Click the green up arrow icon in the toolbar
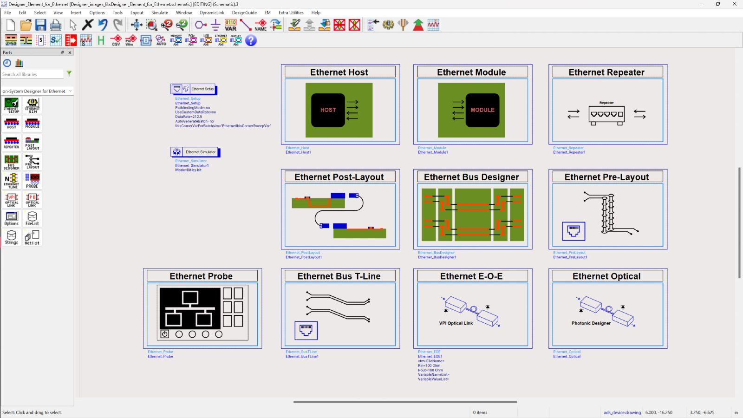Image resolution: width=743 pixels, height=418 pixels. pos(418,25)
